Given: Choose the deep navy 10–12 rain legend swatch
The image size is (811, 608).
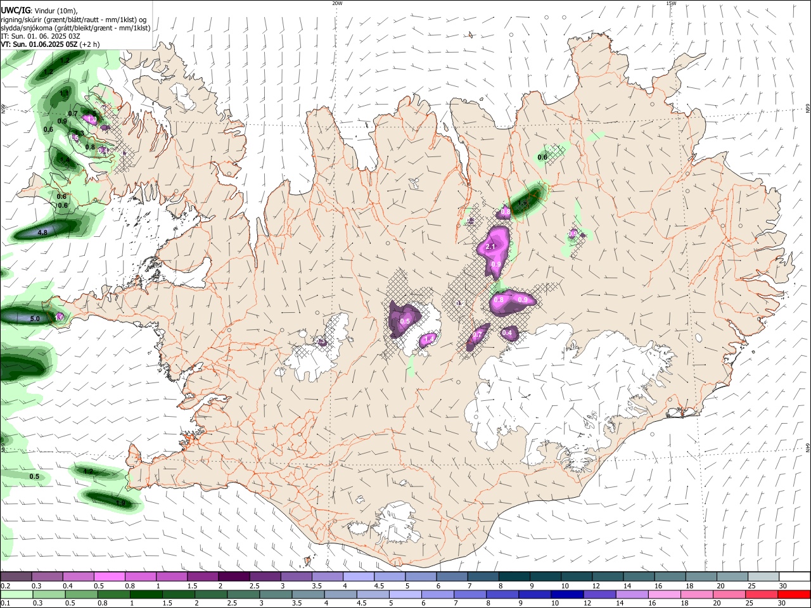Looking at the screenshot, I should click(x=566, y=594).
